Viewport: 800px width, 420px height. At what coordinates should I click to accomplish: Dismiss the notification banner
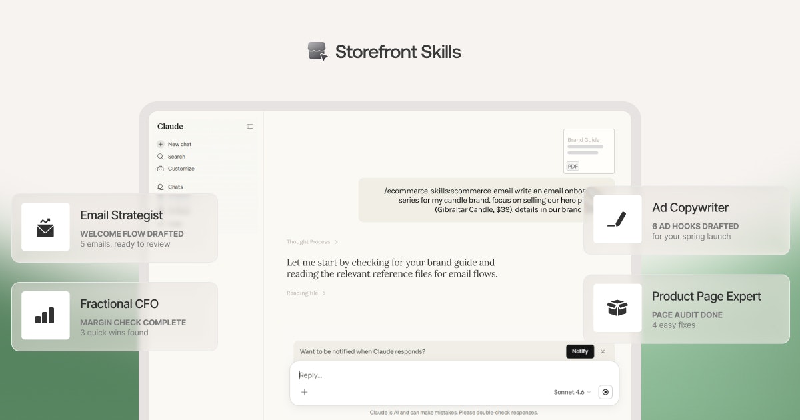point(603,351)
